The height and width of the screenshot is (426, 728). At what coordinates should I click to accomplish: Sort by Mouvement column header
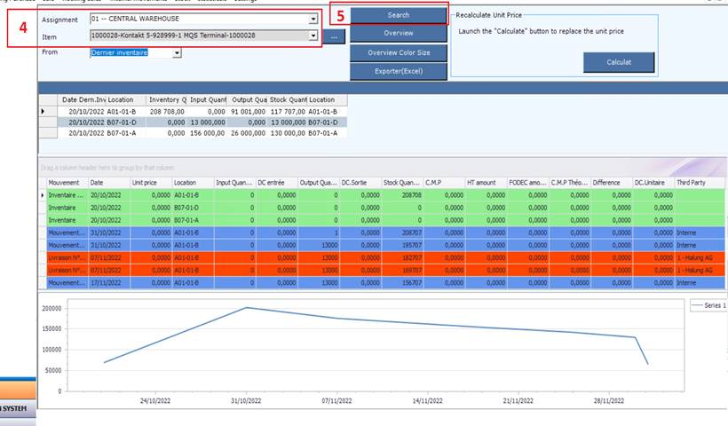tap(67, 183)
